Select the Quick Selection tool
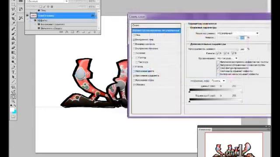The image size is (280, 157). tap(14, 14)
